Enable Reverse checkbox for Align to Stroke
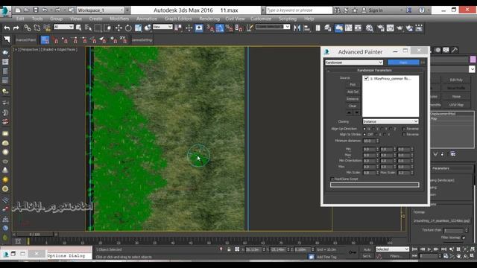This screenshot has width=477, height=268. pyautogui.click(x=404, y=134)
